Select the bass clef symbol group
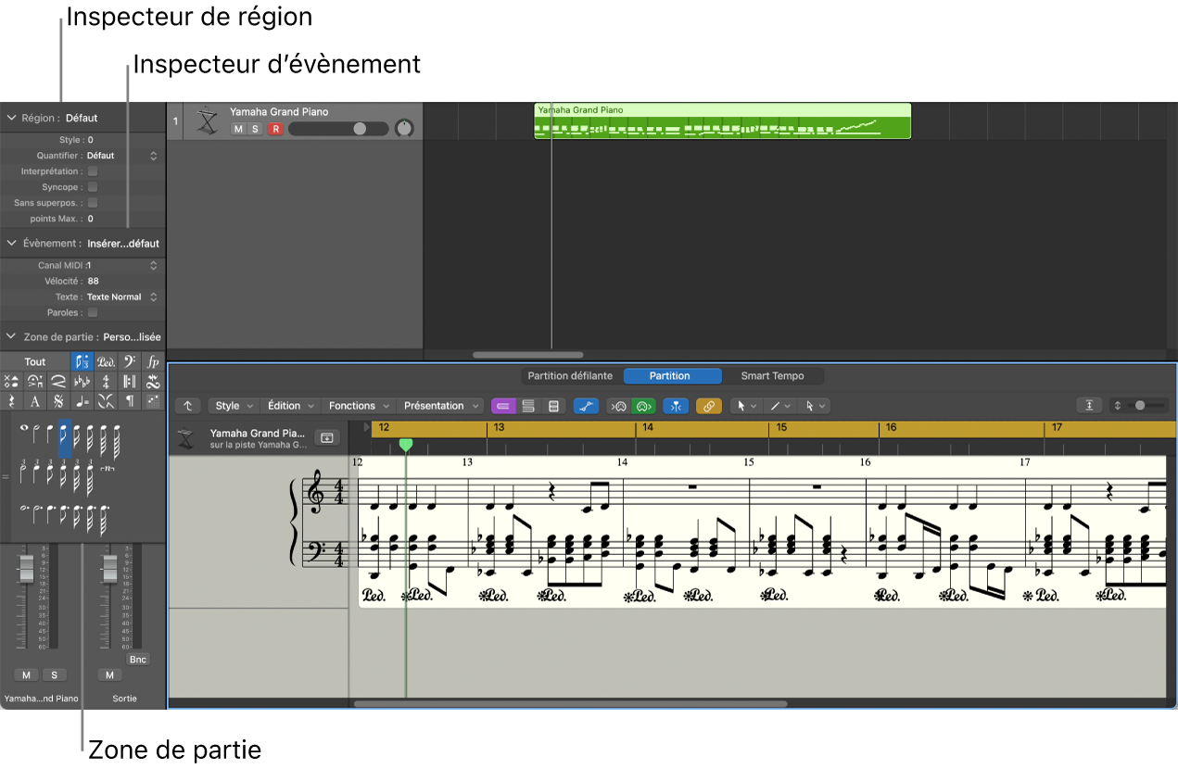Screen dimensions: 1178x769 point(130,361)
